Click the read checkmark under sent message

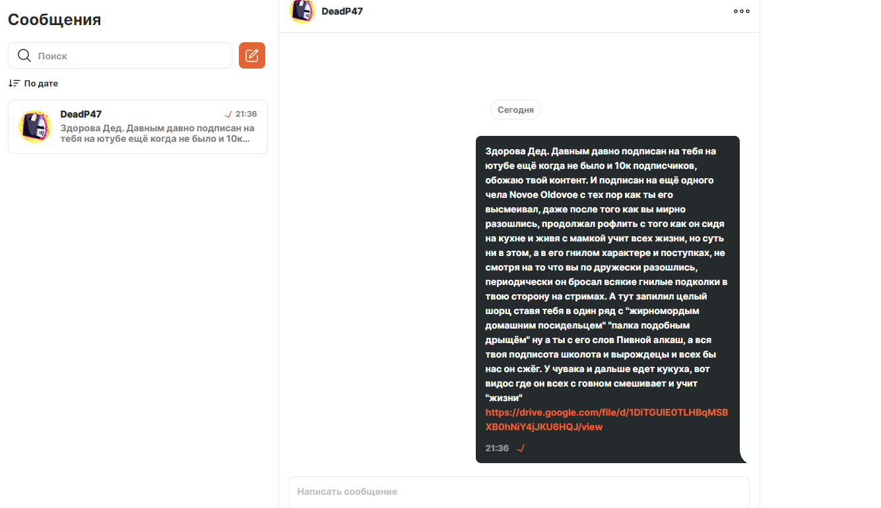pyautogui.click(x=521, y=448)
